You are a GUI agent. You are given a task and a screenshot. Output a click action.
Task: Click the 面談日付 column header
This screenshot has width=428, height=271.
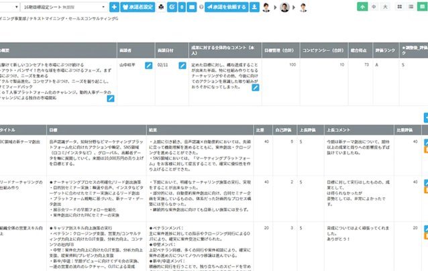pos(172,50)
